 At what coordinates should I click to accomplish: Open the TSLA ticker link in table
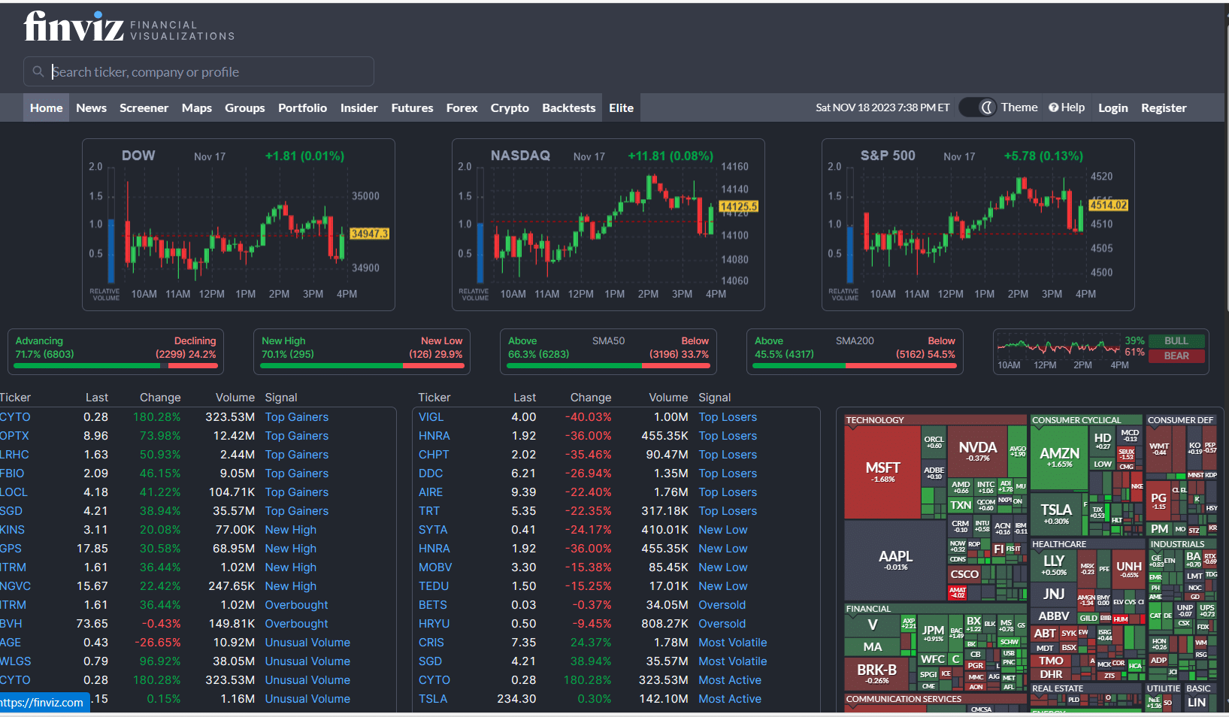tap(433, 699)
